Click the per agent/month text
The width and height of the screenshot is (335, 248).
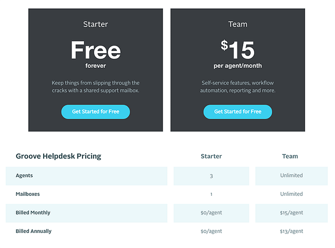(237, 66)
